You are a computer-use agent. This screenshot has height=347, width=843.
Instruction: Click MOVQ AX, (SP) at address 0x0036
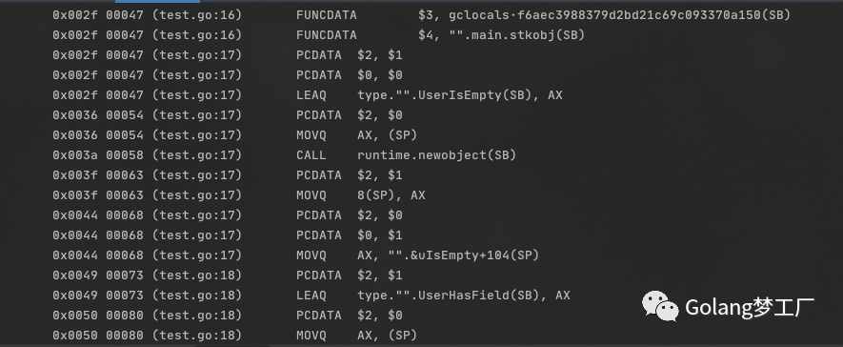356,135
